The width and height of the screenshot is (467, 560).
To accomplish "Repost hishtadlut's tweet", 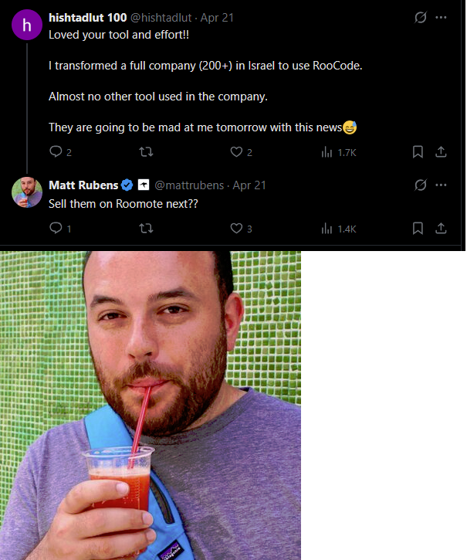I will [144, 152].
